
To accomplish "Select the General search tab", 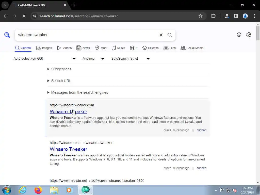I will [23, 48].
